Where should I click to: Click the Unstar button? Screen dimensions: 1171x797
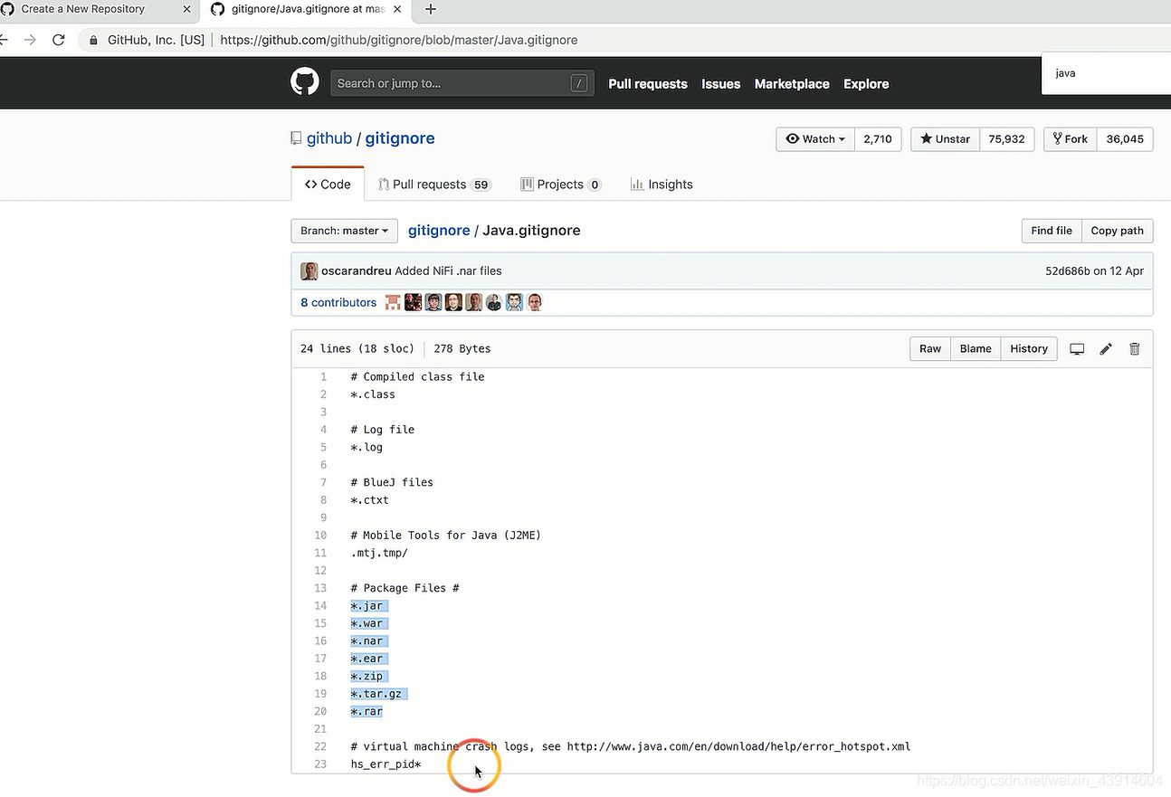(x=945, y=139)
